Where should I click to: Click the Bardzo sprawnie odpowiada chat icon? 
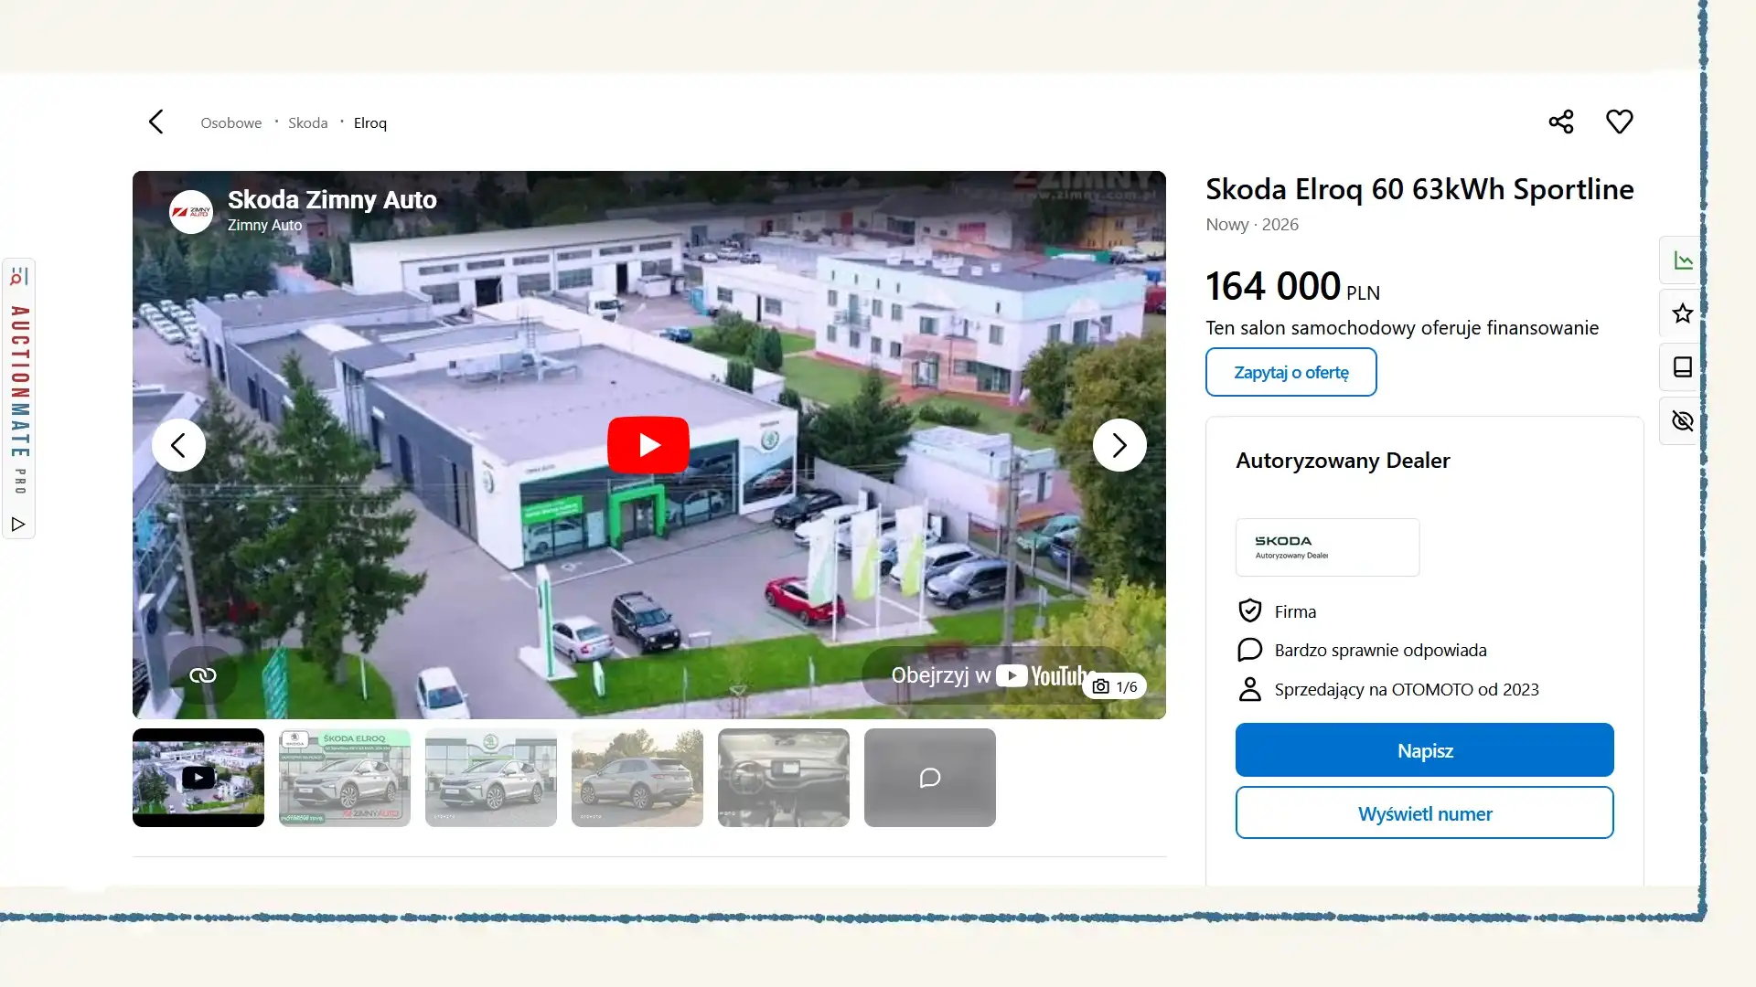point(1249,650)
